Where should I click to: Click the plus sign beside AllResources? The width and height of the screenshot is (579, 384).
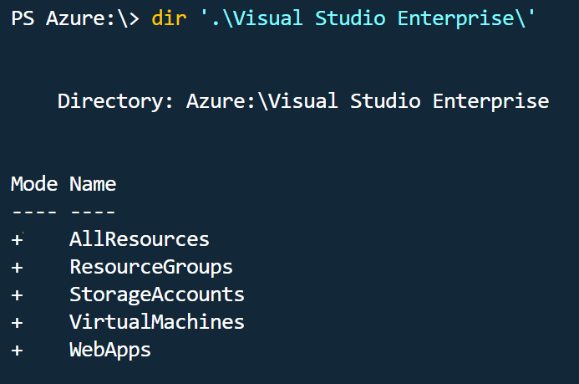pyautogui.click(x=17, y=240)
